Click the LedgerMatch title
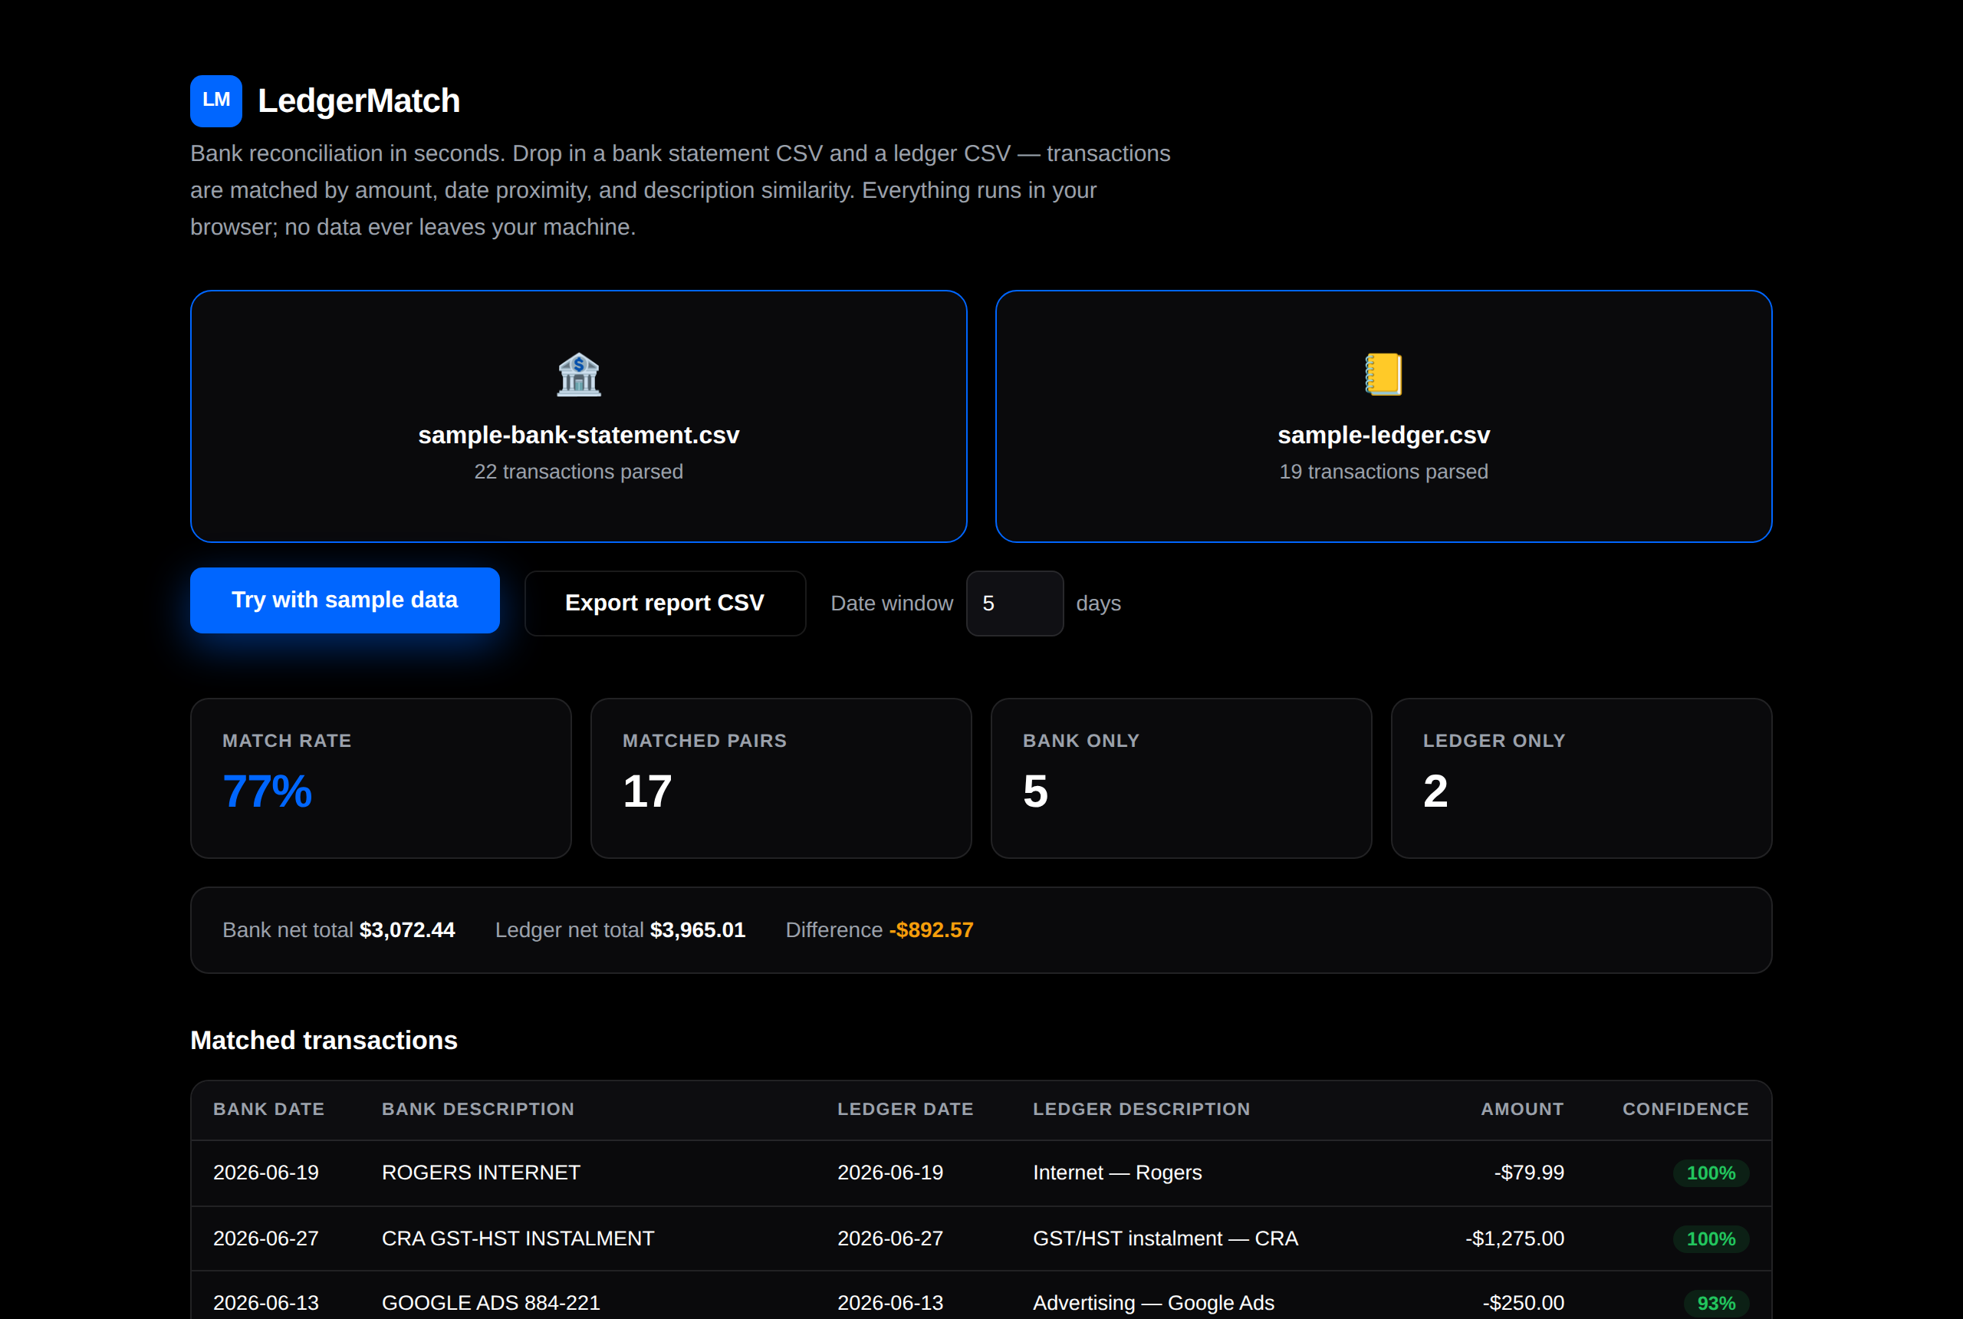The image size is (1963, 1319). point(359,101)
